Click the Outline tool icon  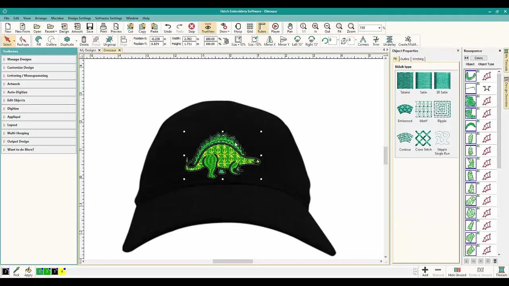51,41
